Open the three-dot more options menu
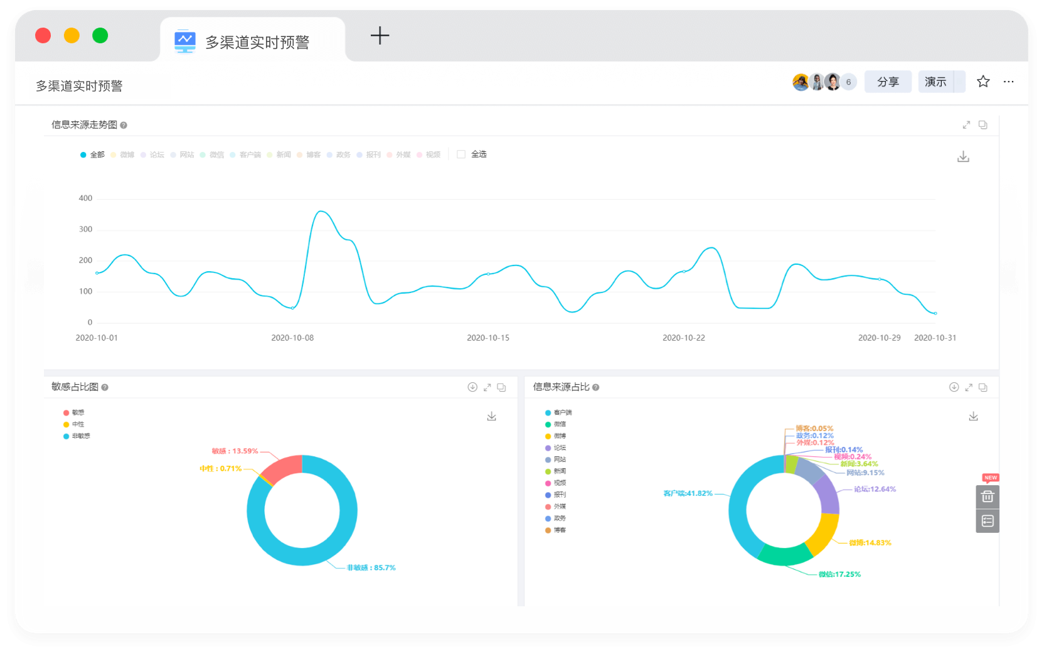Image resolution: width=1044 pixels, height=654 pixels. pyautogui.click(x=1008, y=82)
